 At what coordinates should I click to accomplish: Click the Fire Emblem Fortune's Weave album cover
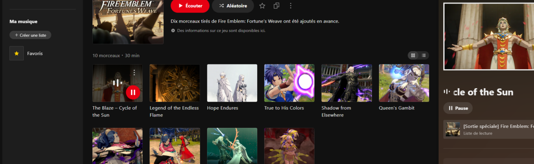[128, 22]
